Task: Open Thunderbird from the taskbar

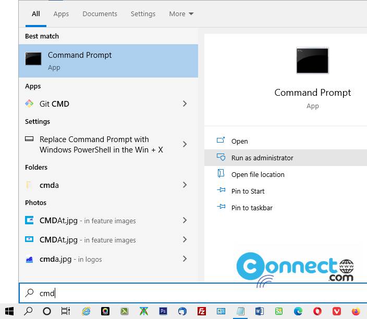Action: pos(182,311)
